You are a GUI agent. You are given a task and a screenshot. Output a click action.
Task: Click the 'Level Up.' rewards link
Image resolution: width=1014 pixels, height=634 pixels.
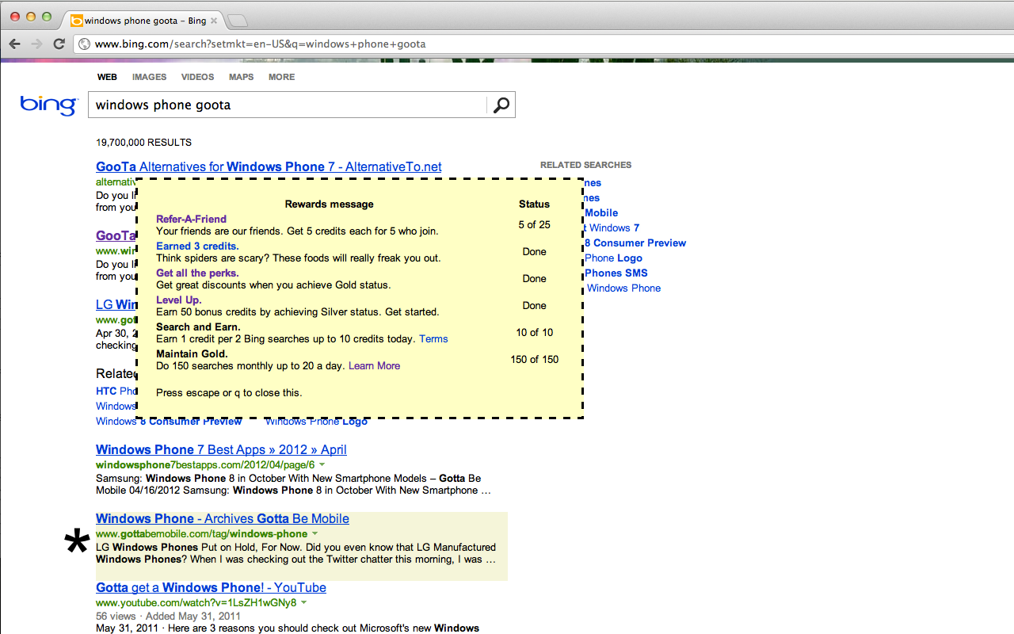pyautogui.click(x=179, y=300)
